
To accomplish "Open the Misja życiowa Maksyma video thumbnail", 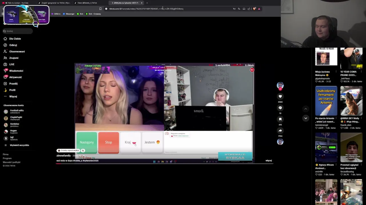I will tap(326, 57).
